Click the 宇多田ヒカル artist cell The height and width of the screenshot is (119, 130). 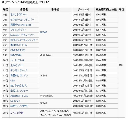tap(56, 96)
